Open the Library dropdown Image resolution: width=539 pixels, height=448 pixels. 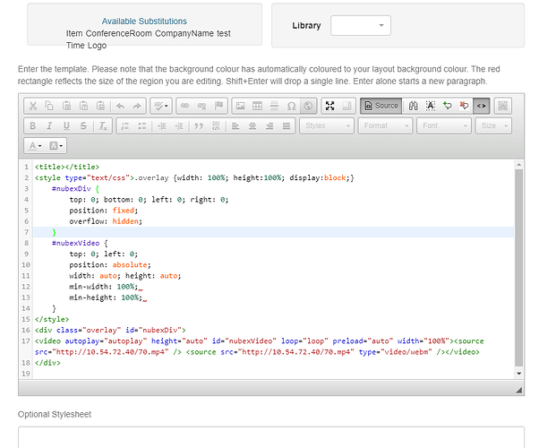coord(361,25)
